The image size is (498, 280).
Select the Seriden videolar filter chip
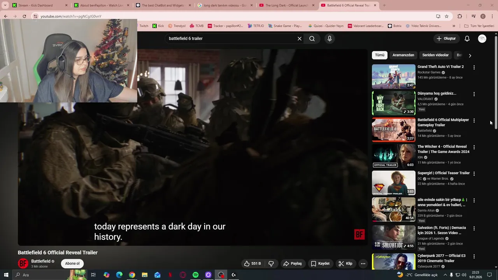pos(435,55)
